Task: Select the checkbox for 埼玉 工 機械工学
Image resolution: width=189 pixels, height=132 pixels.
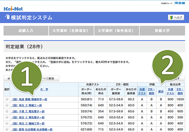Action: (x=7, y=123)
